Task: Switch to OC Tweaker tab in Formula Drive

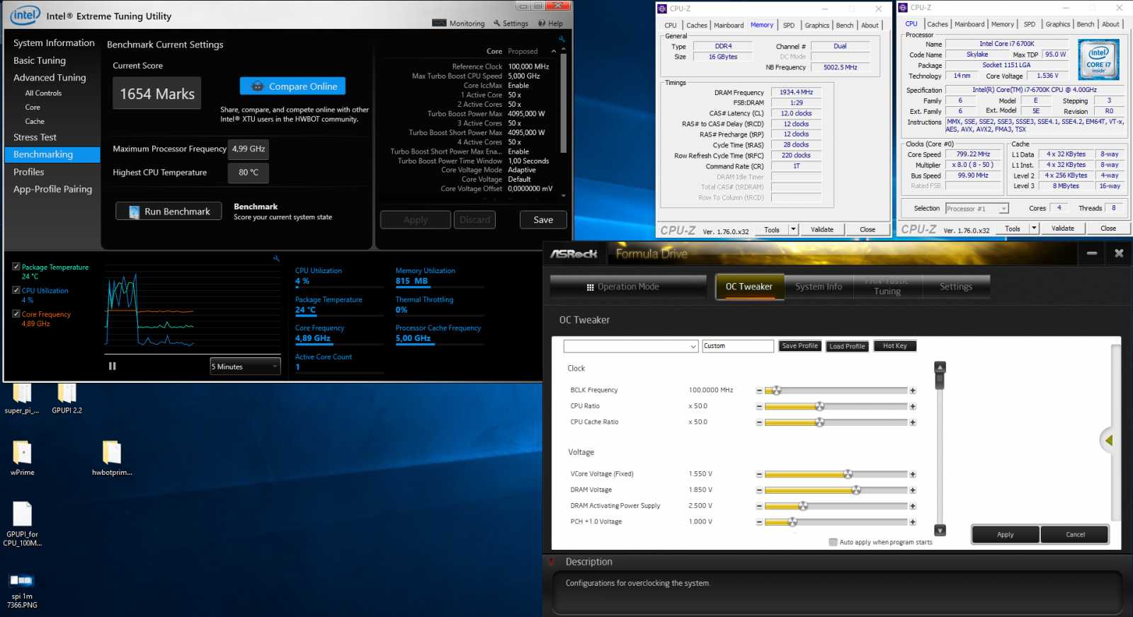Action: 748,287
